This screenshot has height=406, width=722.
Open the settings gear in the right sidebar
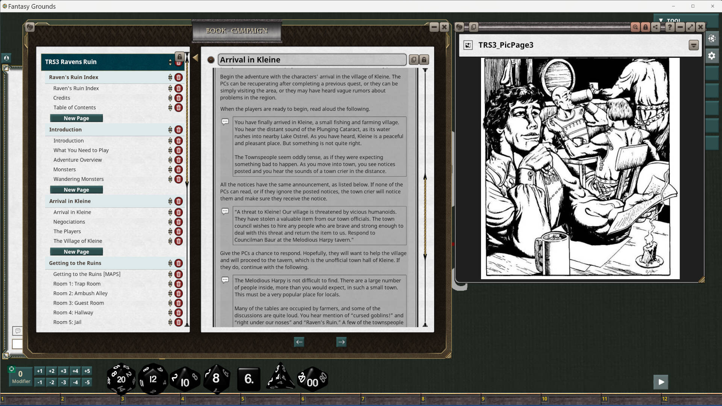click(712, 56)
